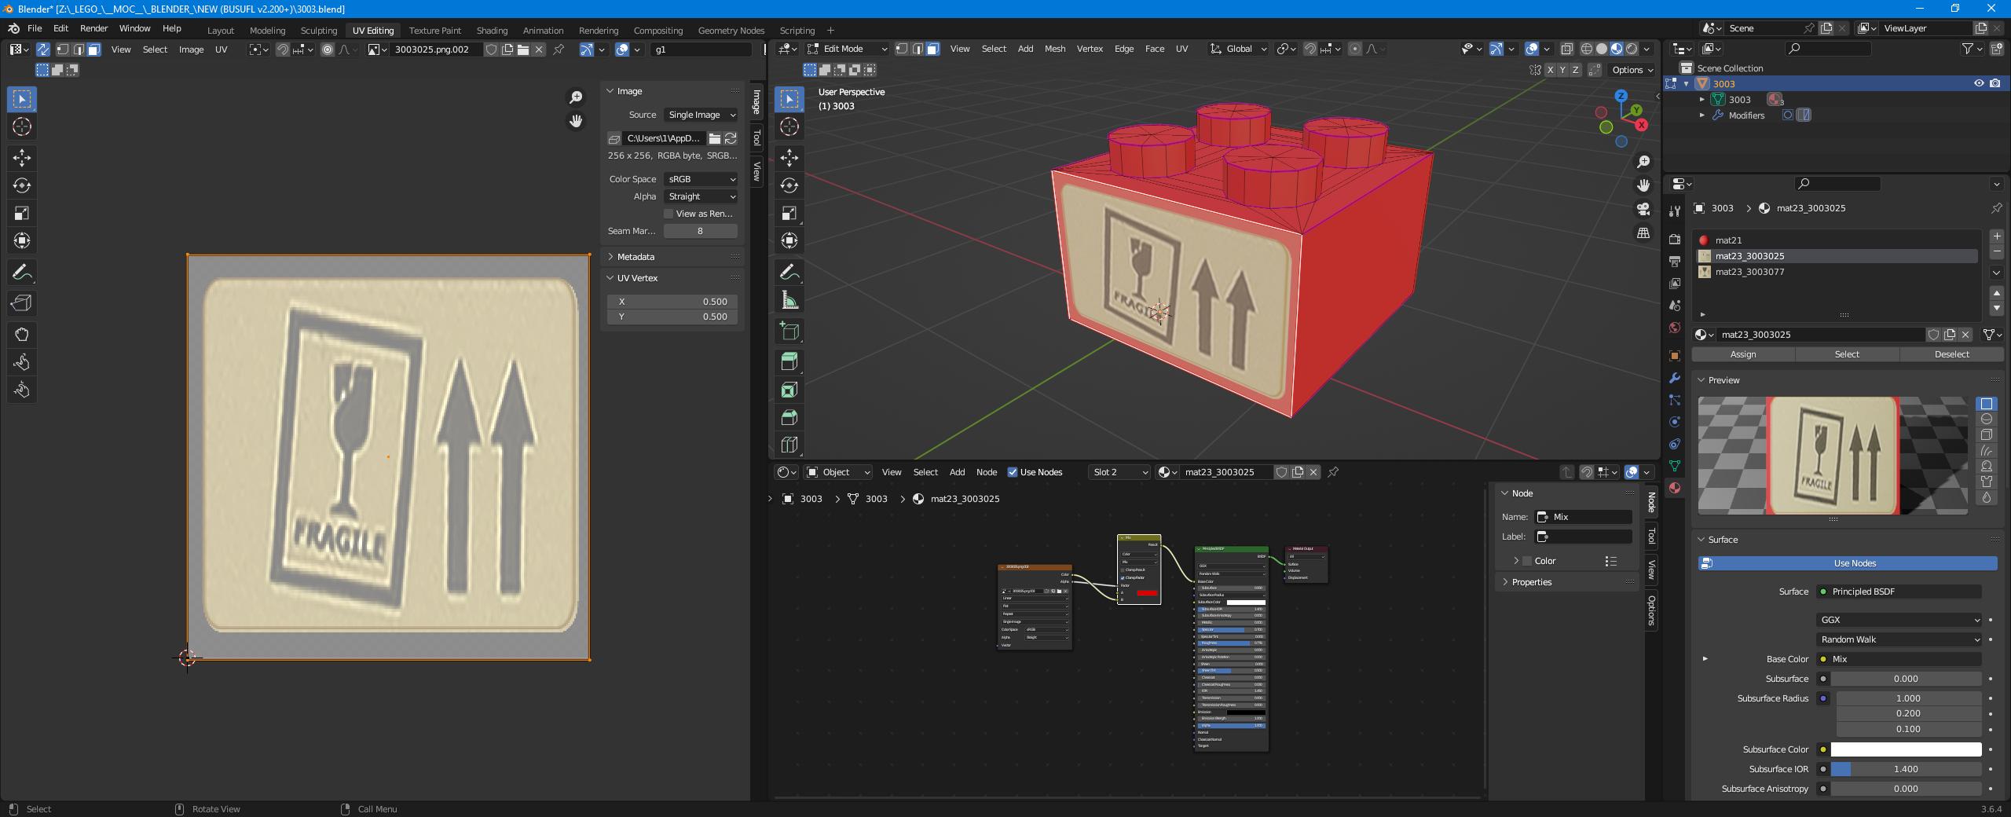Switch to rendered viewport shading

1632,49
